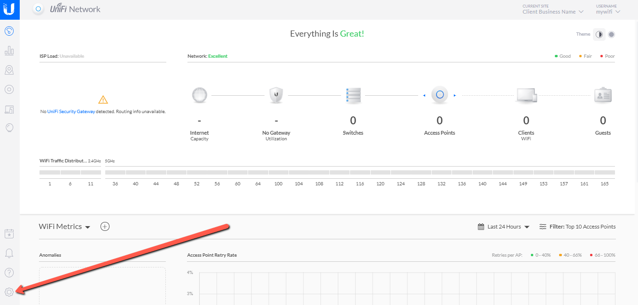Image resolution: width=638 pixels, height=305 pixels.
Task: Click the 0 Guests count
Action: 603,121
